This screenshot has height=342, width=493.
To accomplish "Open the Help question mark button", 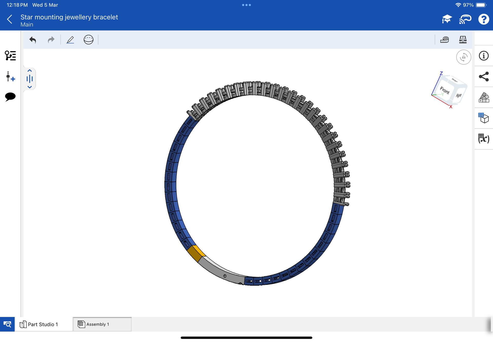I will (483, 19).
